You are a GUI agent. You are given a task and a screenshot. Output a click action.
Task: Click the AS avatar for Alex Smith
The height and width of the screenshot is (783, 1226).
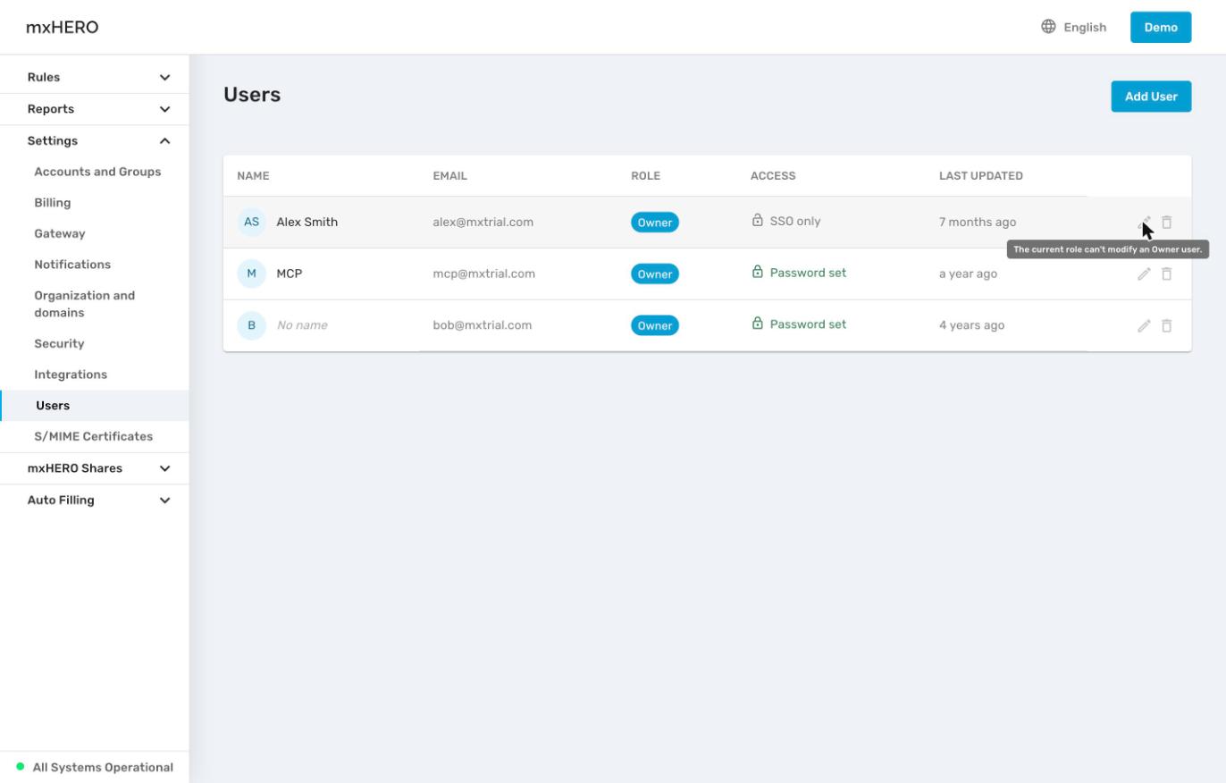click(x=251, y=222)
